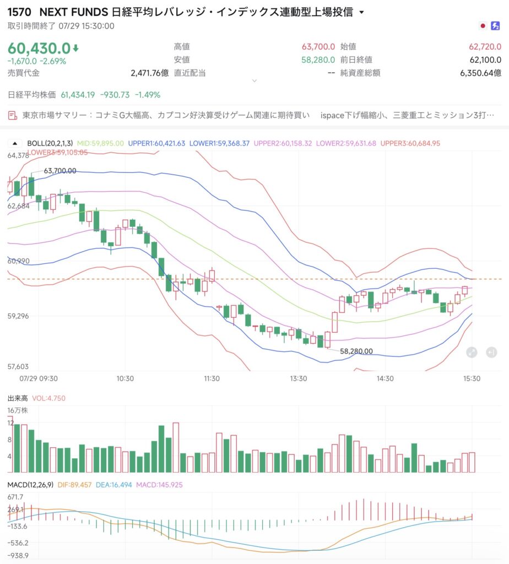Click the 始値 value 62,720.0
The height and width of the screenshot is (564, 509).
tap(485, 46)
